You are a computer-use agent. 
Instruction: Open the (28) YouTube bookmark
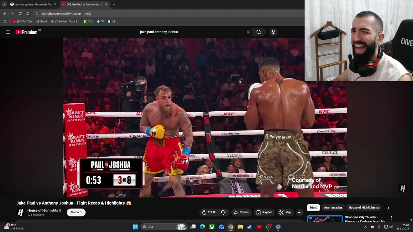point(22,22)
